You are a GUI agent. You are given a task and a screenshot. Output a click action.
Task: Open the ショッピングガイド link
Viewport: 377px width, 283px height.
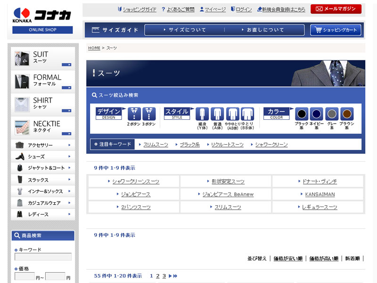[x=139, y=9]
